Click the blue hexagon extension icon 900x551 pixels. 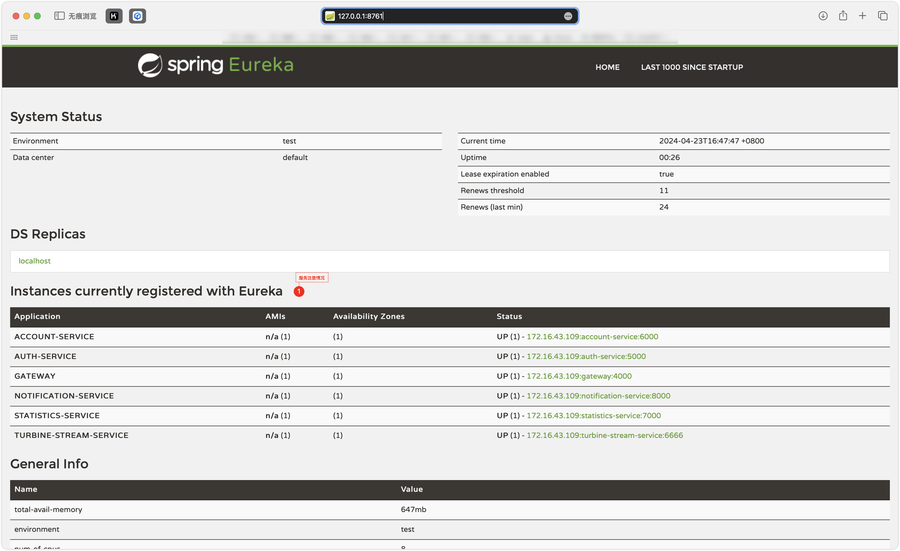[x=137, y=16]
